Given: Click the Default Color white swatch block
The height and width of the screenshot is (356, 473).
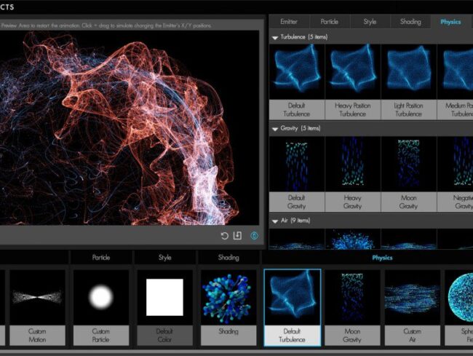Looking at the screenshot, I should coord(165,297).
